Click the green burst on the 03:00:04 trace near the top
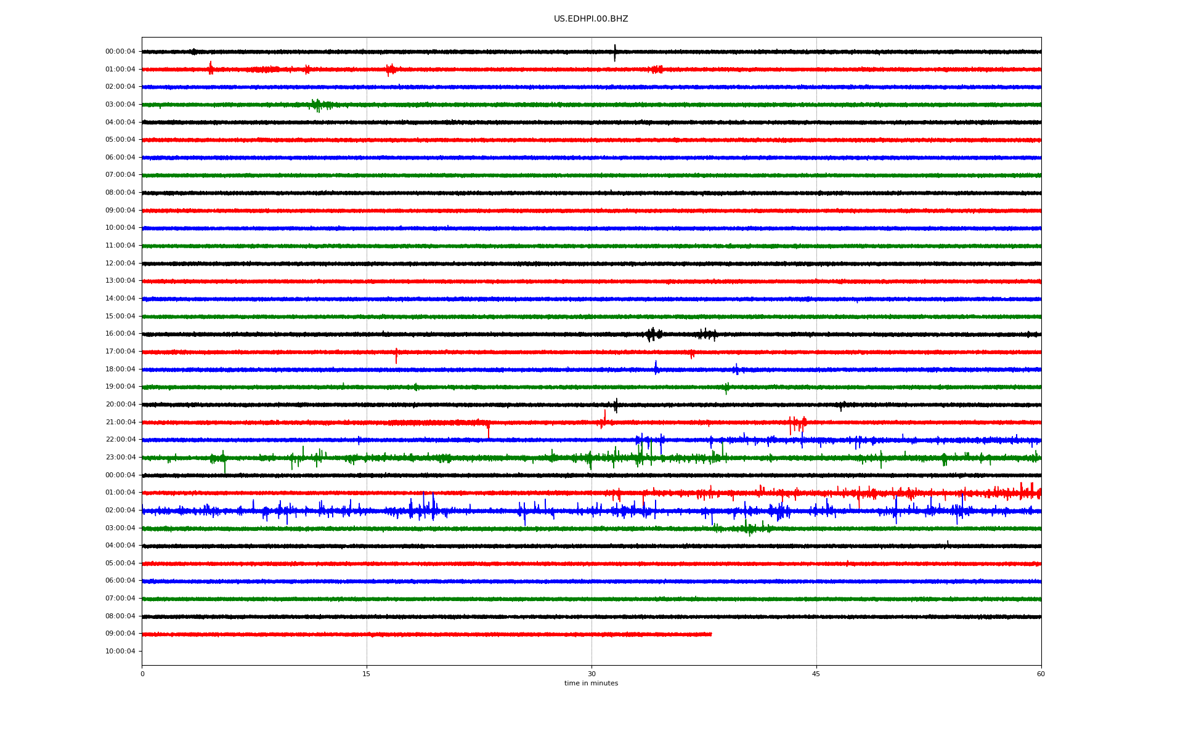The image size is (1183, 739). coord(317,105)
